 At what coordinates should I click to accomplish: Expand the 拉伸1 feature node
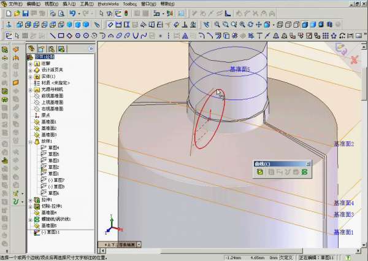[30, 200]
